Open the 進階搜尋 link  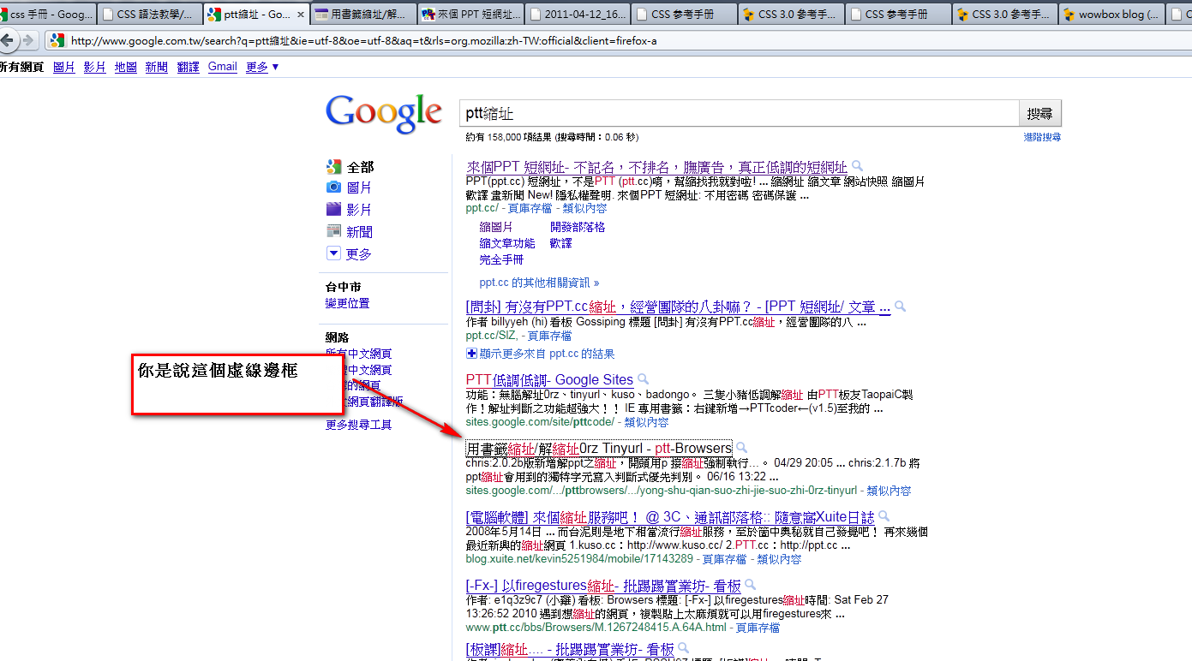click(1041, 138)
